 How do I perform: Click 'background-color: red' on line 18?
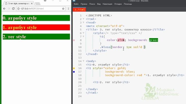click(124, 75)
